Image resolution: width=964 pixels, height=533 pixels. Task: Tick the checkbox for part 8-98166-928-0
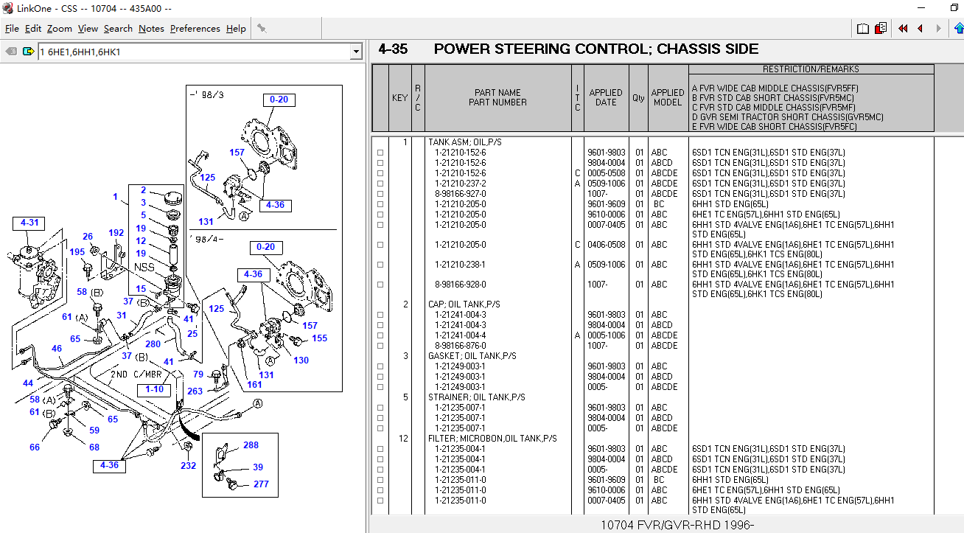(380, 285)
